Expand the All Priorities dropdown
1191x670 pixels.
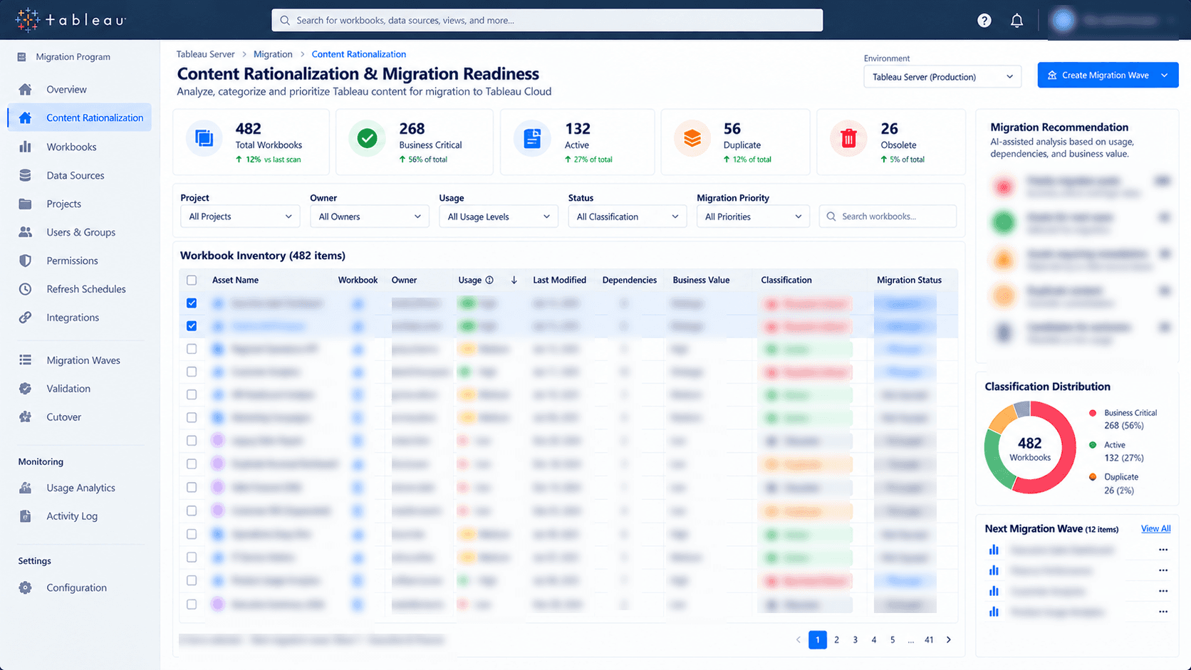pyautogui.click(x=753, y=216)
